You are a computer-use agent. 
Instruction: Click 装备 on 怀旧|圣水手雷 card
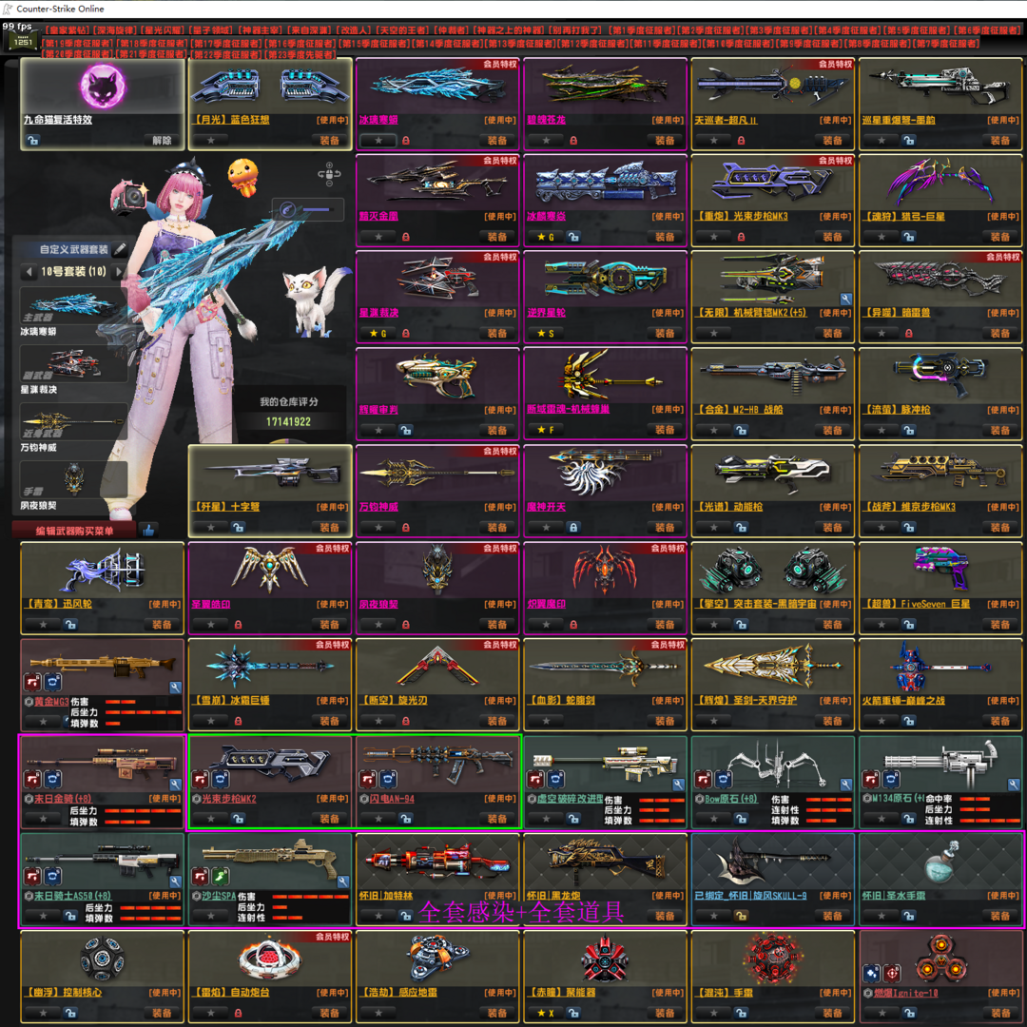click(x=1000, y=916)
